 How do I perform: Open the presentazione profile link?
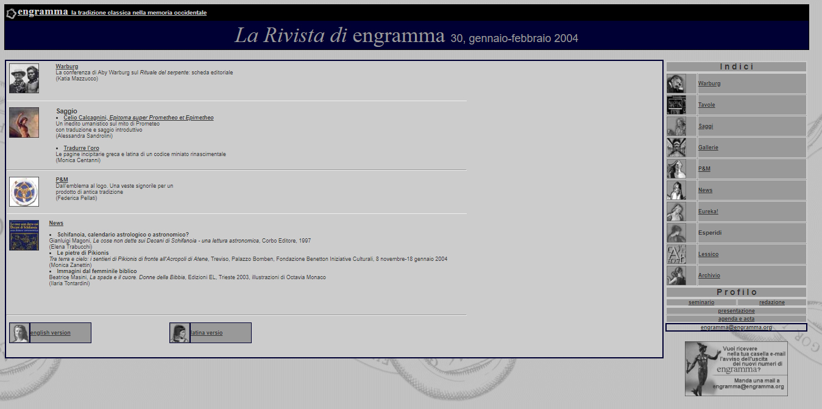coord(736,311)
